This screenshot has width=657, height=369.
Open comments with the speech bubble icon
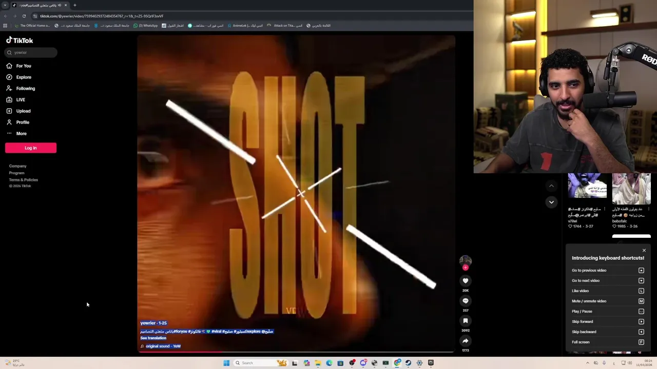point(466,301)
